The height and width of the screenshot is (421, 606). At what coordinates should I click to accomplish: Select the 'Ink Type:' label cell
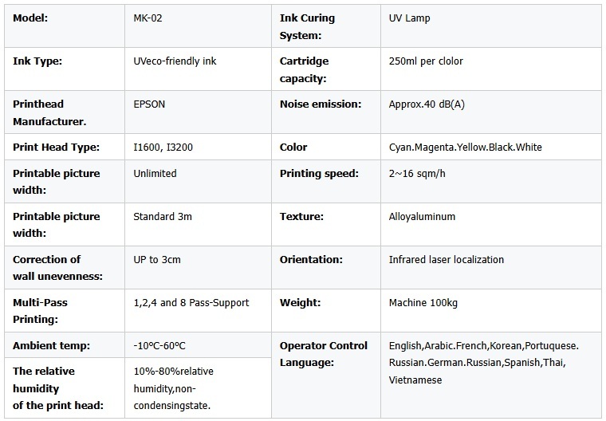point(37,61)
